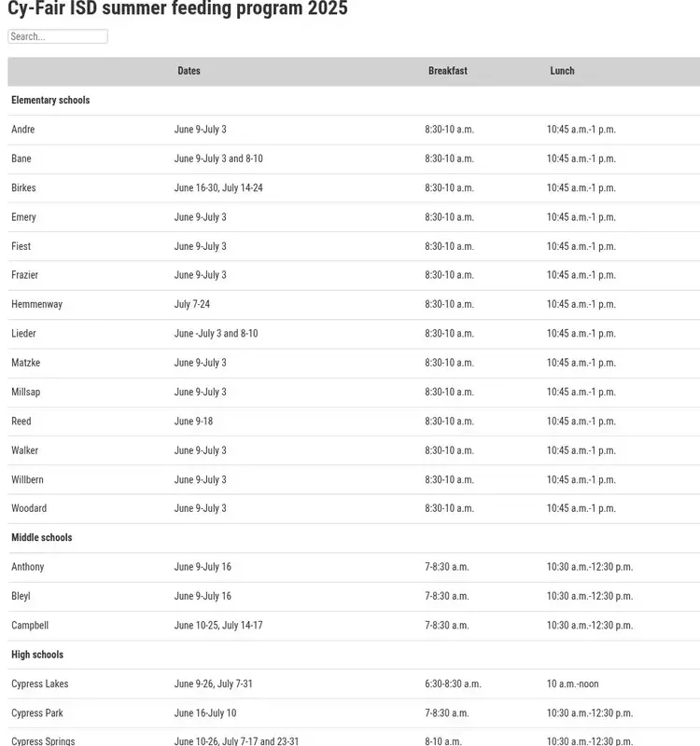
Task: Click the Andre school row name
Action: pos(22,130)
